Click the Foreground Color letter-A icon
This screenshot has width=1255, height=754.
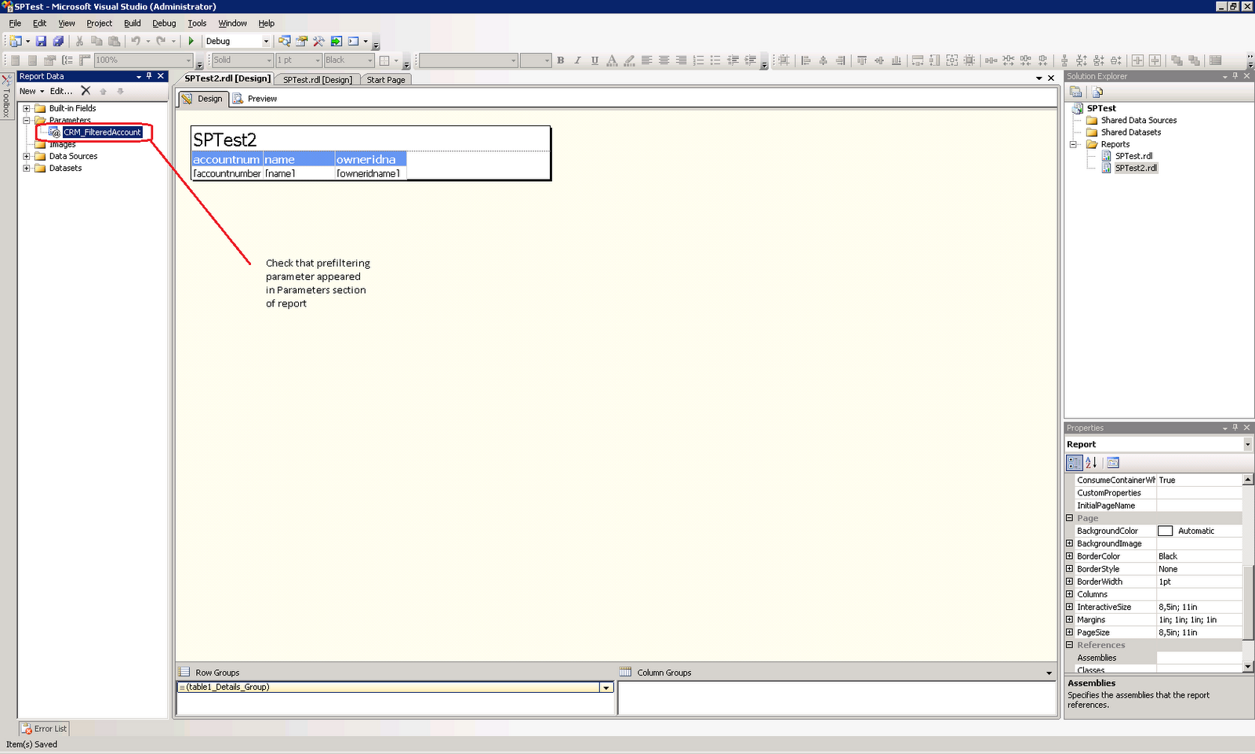(x=612, y=60)
